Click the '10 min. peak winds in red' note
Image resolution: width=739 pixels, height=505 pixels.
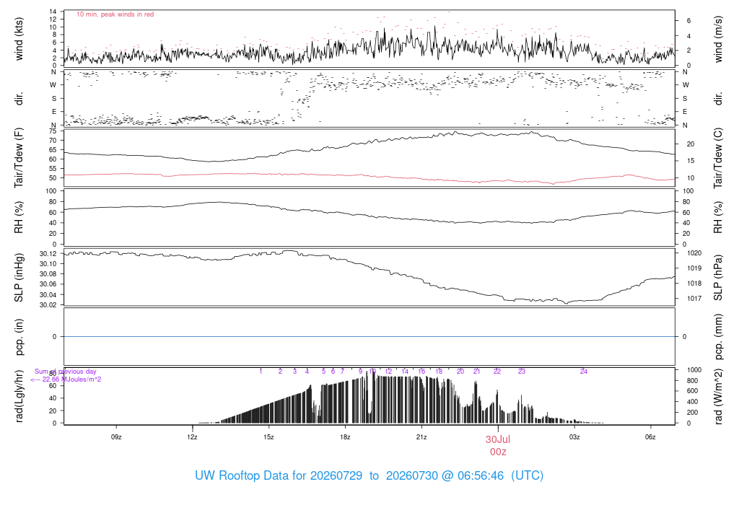[115, 14]
